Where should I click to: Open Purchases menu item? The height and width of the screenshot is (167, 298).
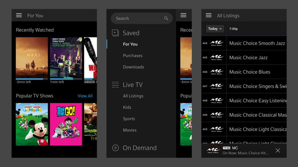(133, 56)
